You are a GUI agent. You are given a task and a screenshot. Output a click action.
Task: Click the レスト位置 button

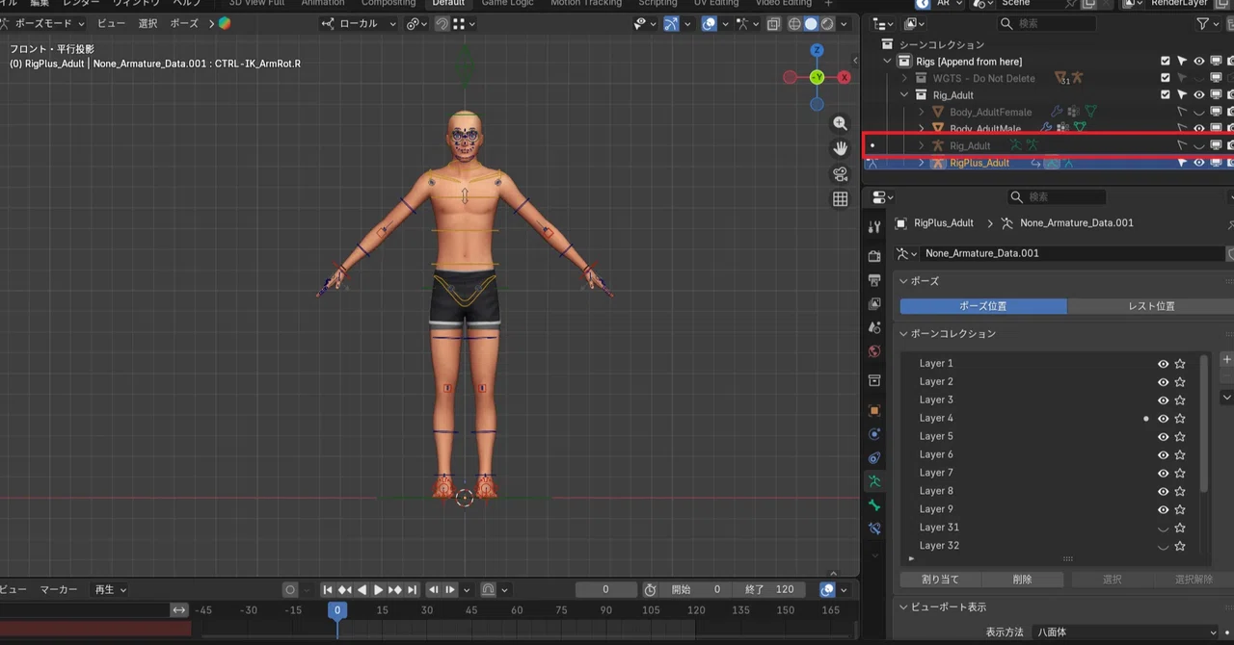pos(1150,306)
